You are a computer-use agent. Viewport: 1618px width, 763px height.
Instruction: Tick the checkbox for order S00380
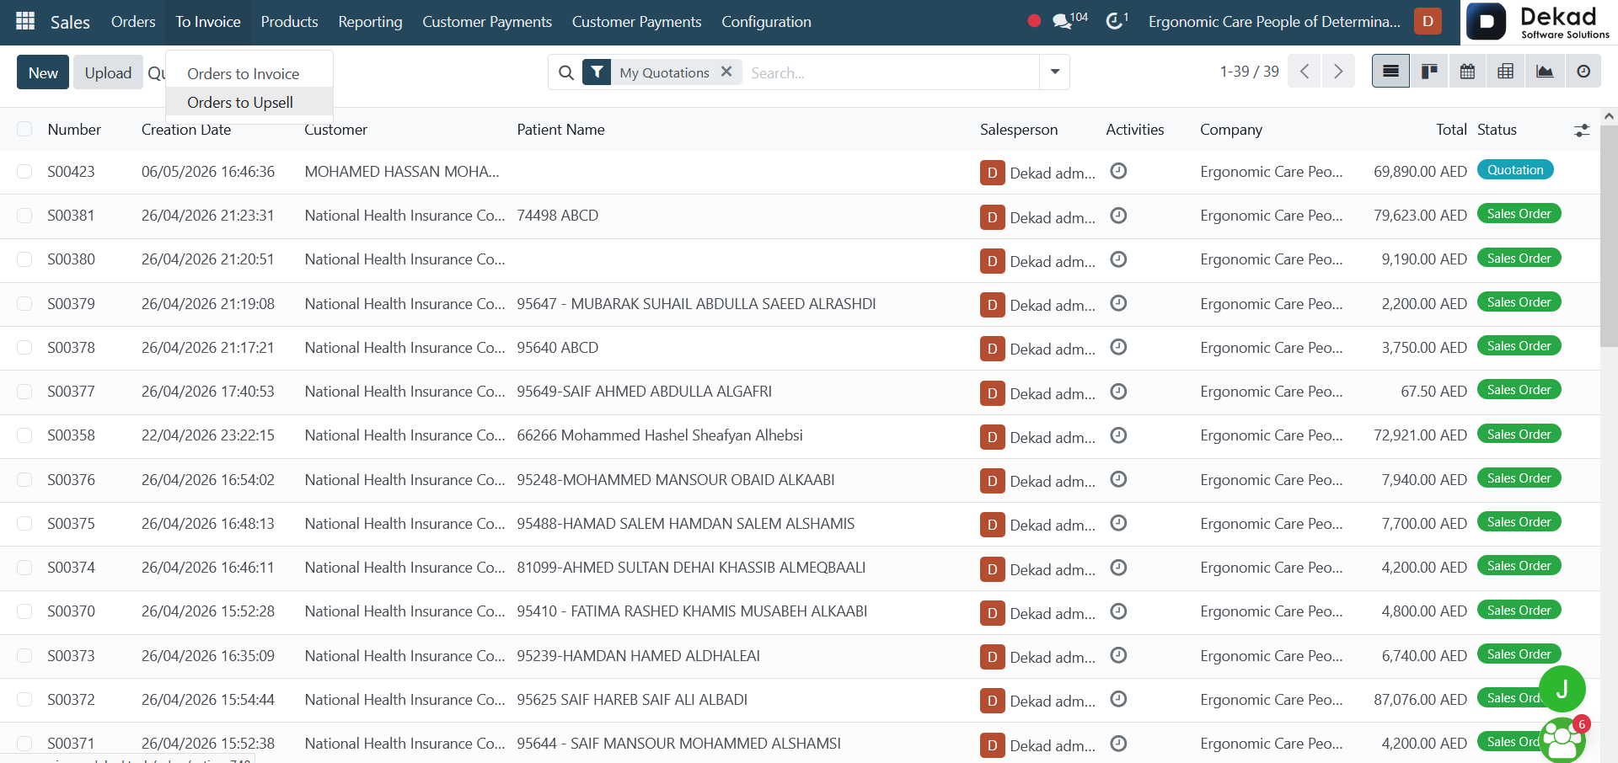[24, 259]
